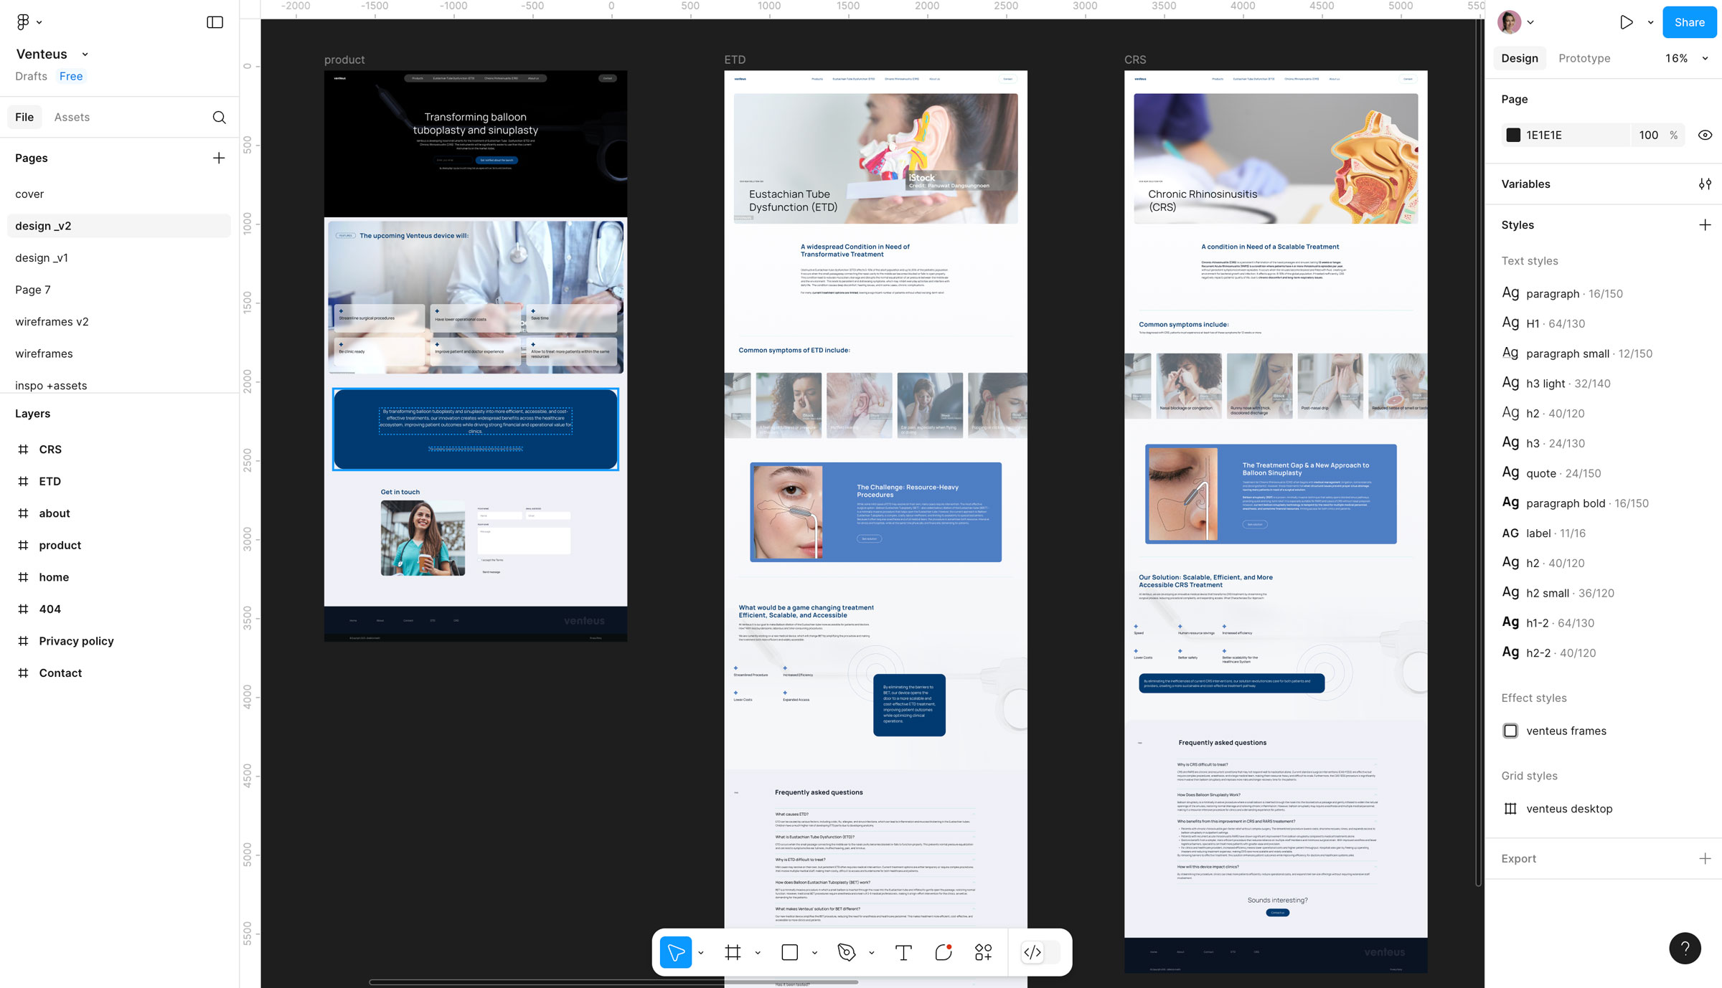
Task: Toggle the sidebar collapse icon
Action: pos(215,22)
